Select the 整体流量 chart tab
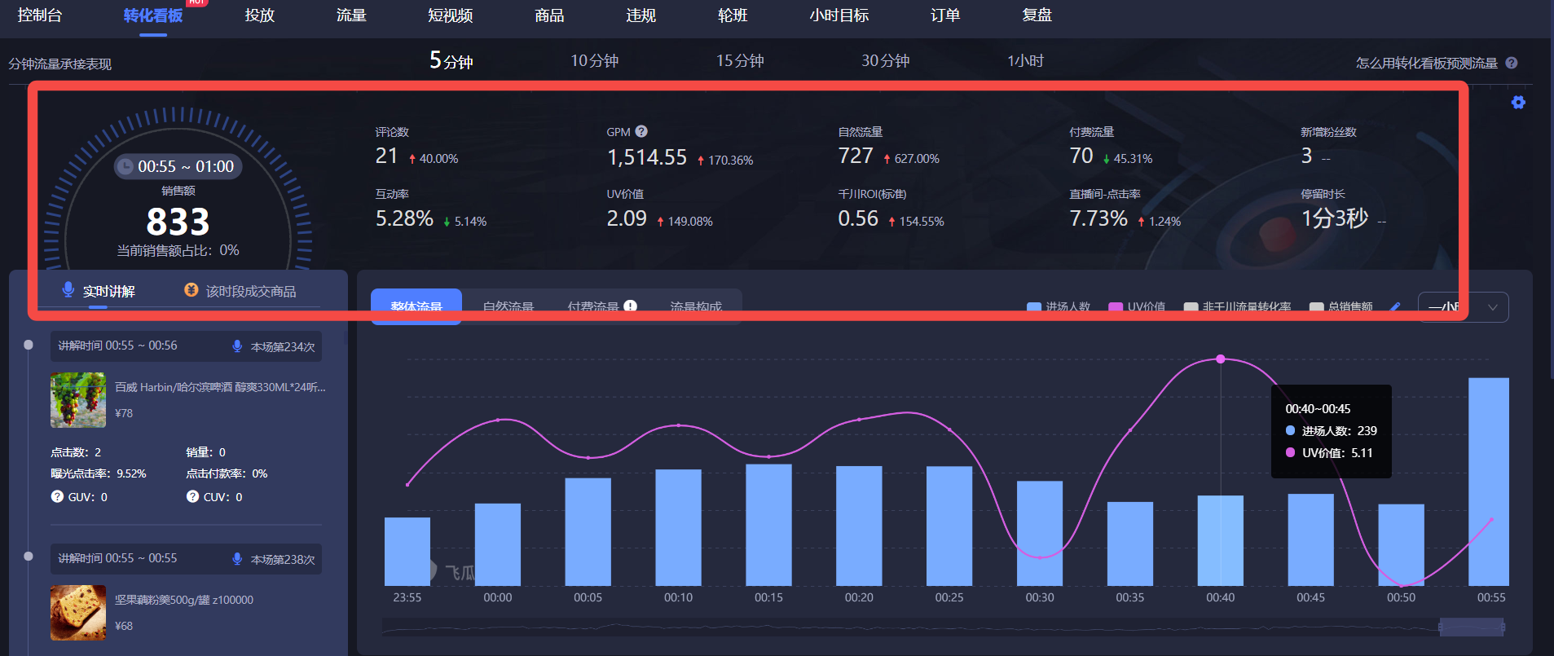The image size is (1554, 656). click(416, 306)
